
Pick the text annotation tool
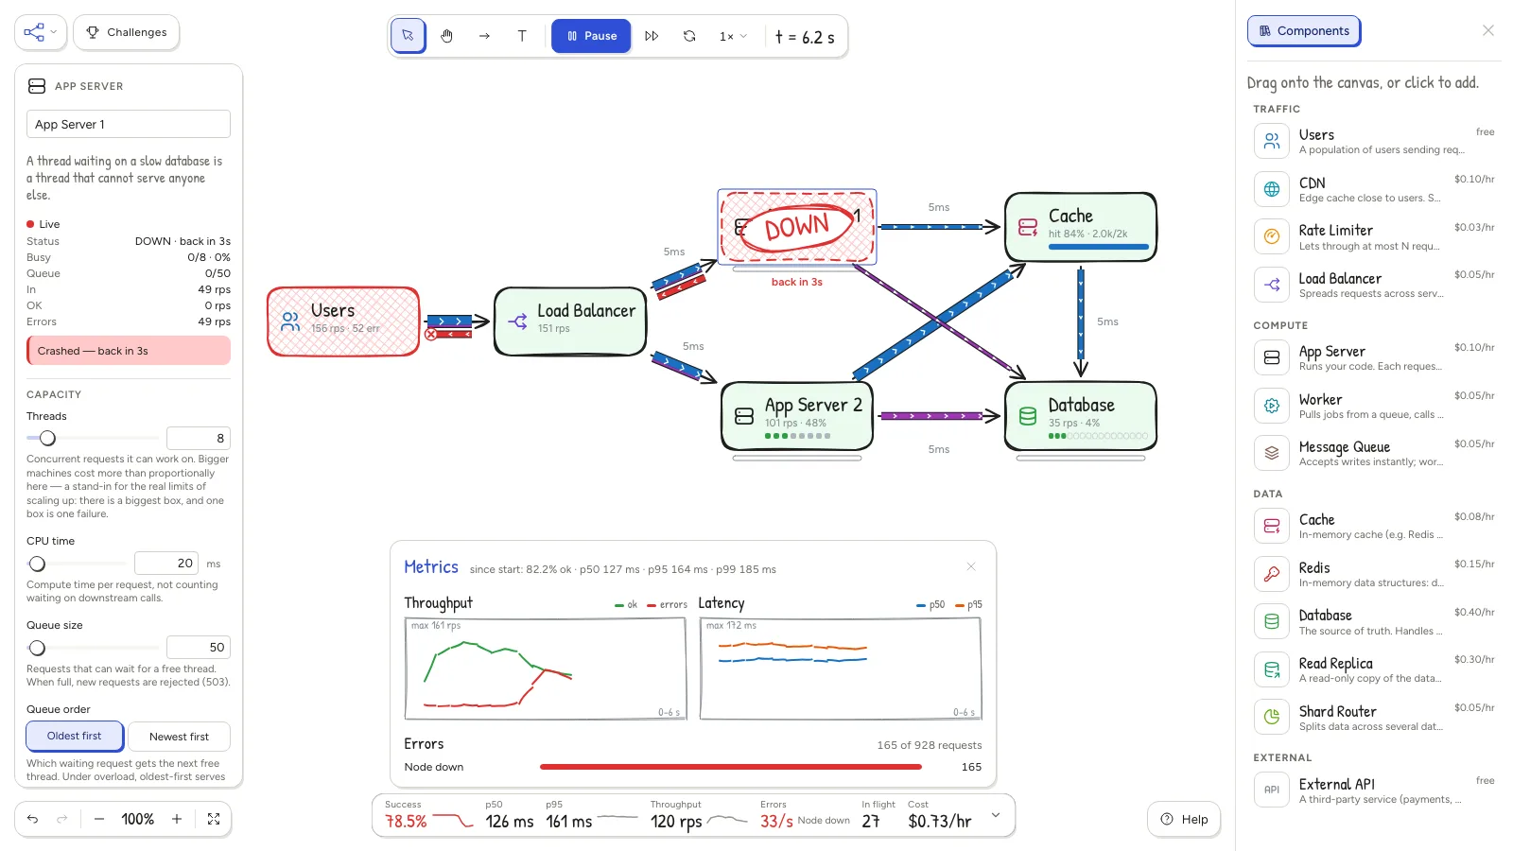click(522, 36)
